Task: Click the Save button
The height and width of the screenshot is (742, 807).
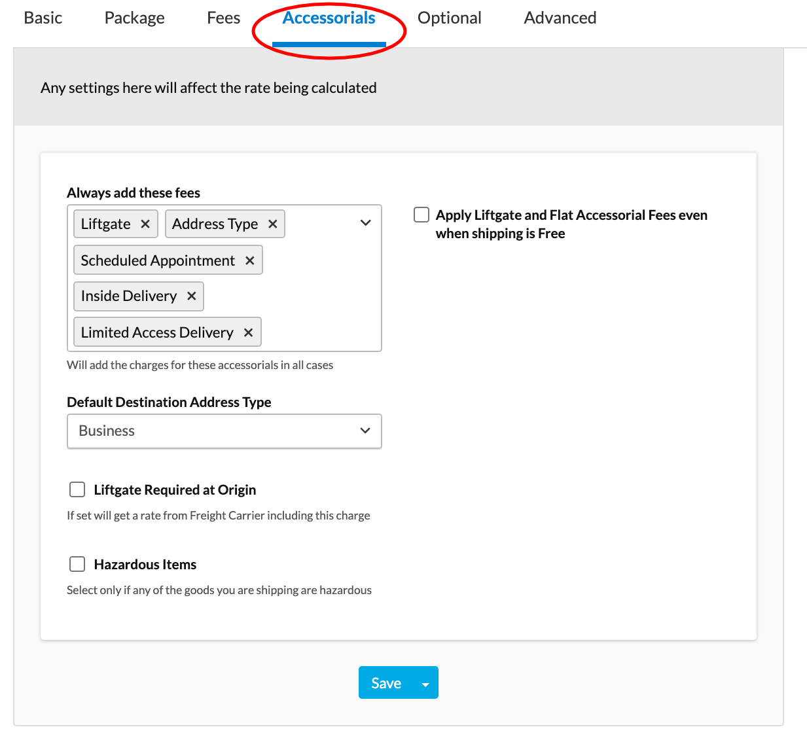Action: (386, 683)
